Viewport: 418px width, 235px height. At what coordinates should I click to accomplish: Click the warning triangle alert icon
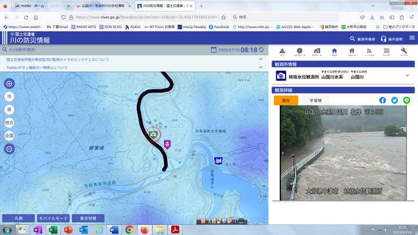[x=282, y=52]
